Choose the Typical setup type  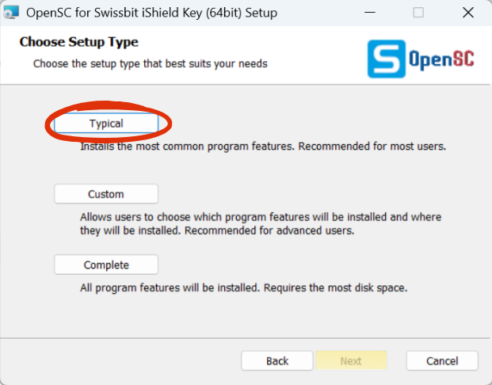(106, 124)
